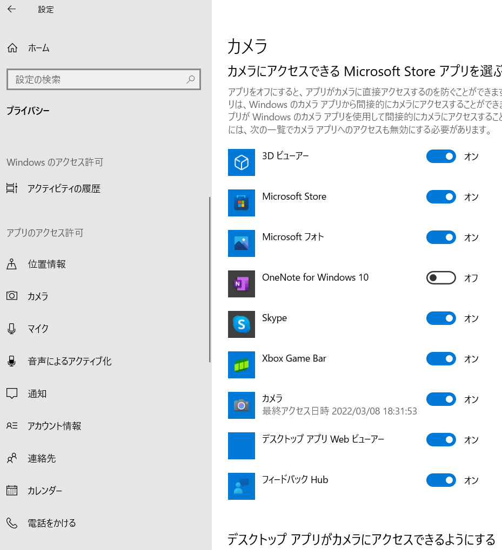Screen dimensions: 502x550
Task: Click the 最終アクセス日時 2022/03/08 18:31:53 text
Action: [x=339, y=411]
